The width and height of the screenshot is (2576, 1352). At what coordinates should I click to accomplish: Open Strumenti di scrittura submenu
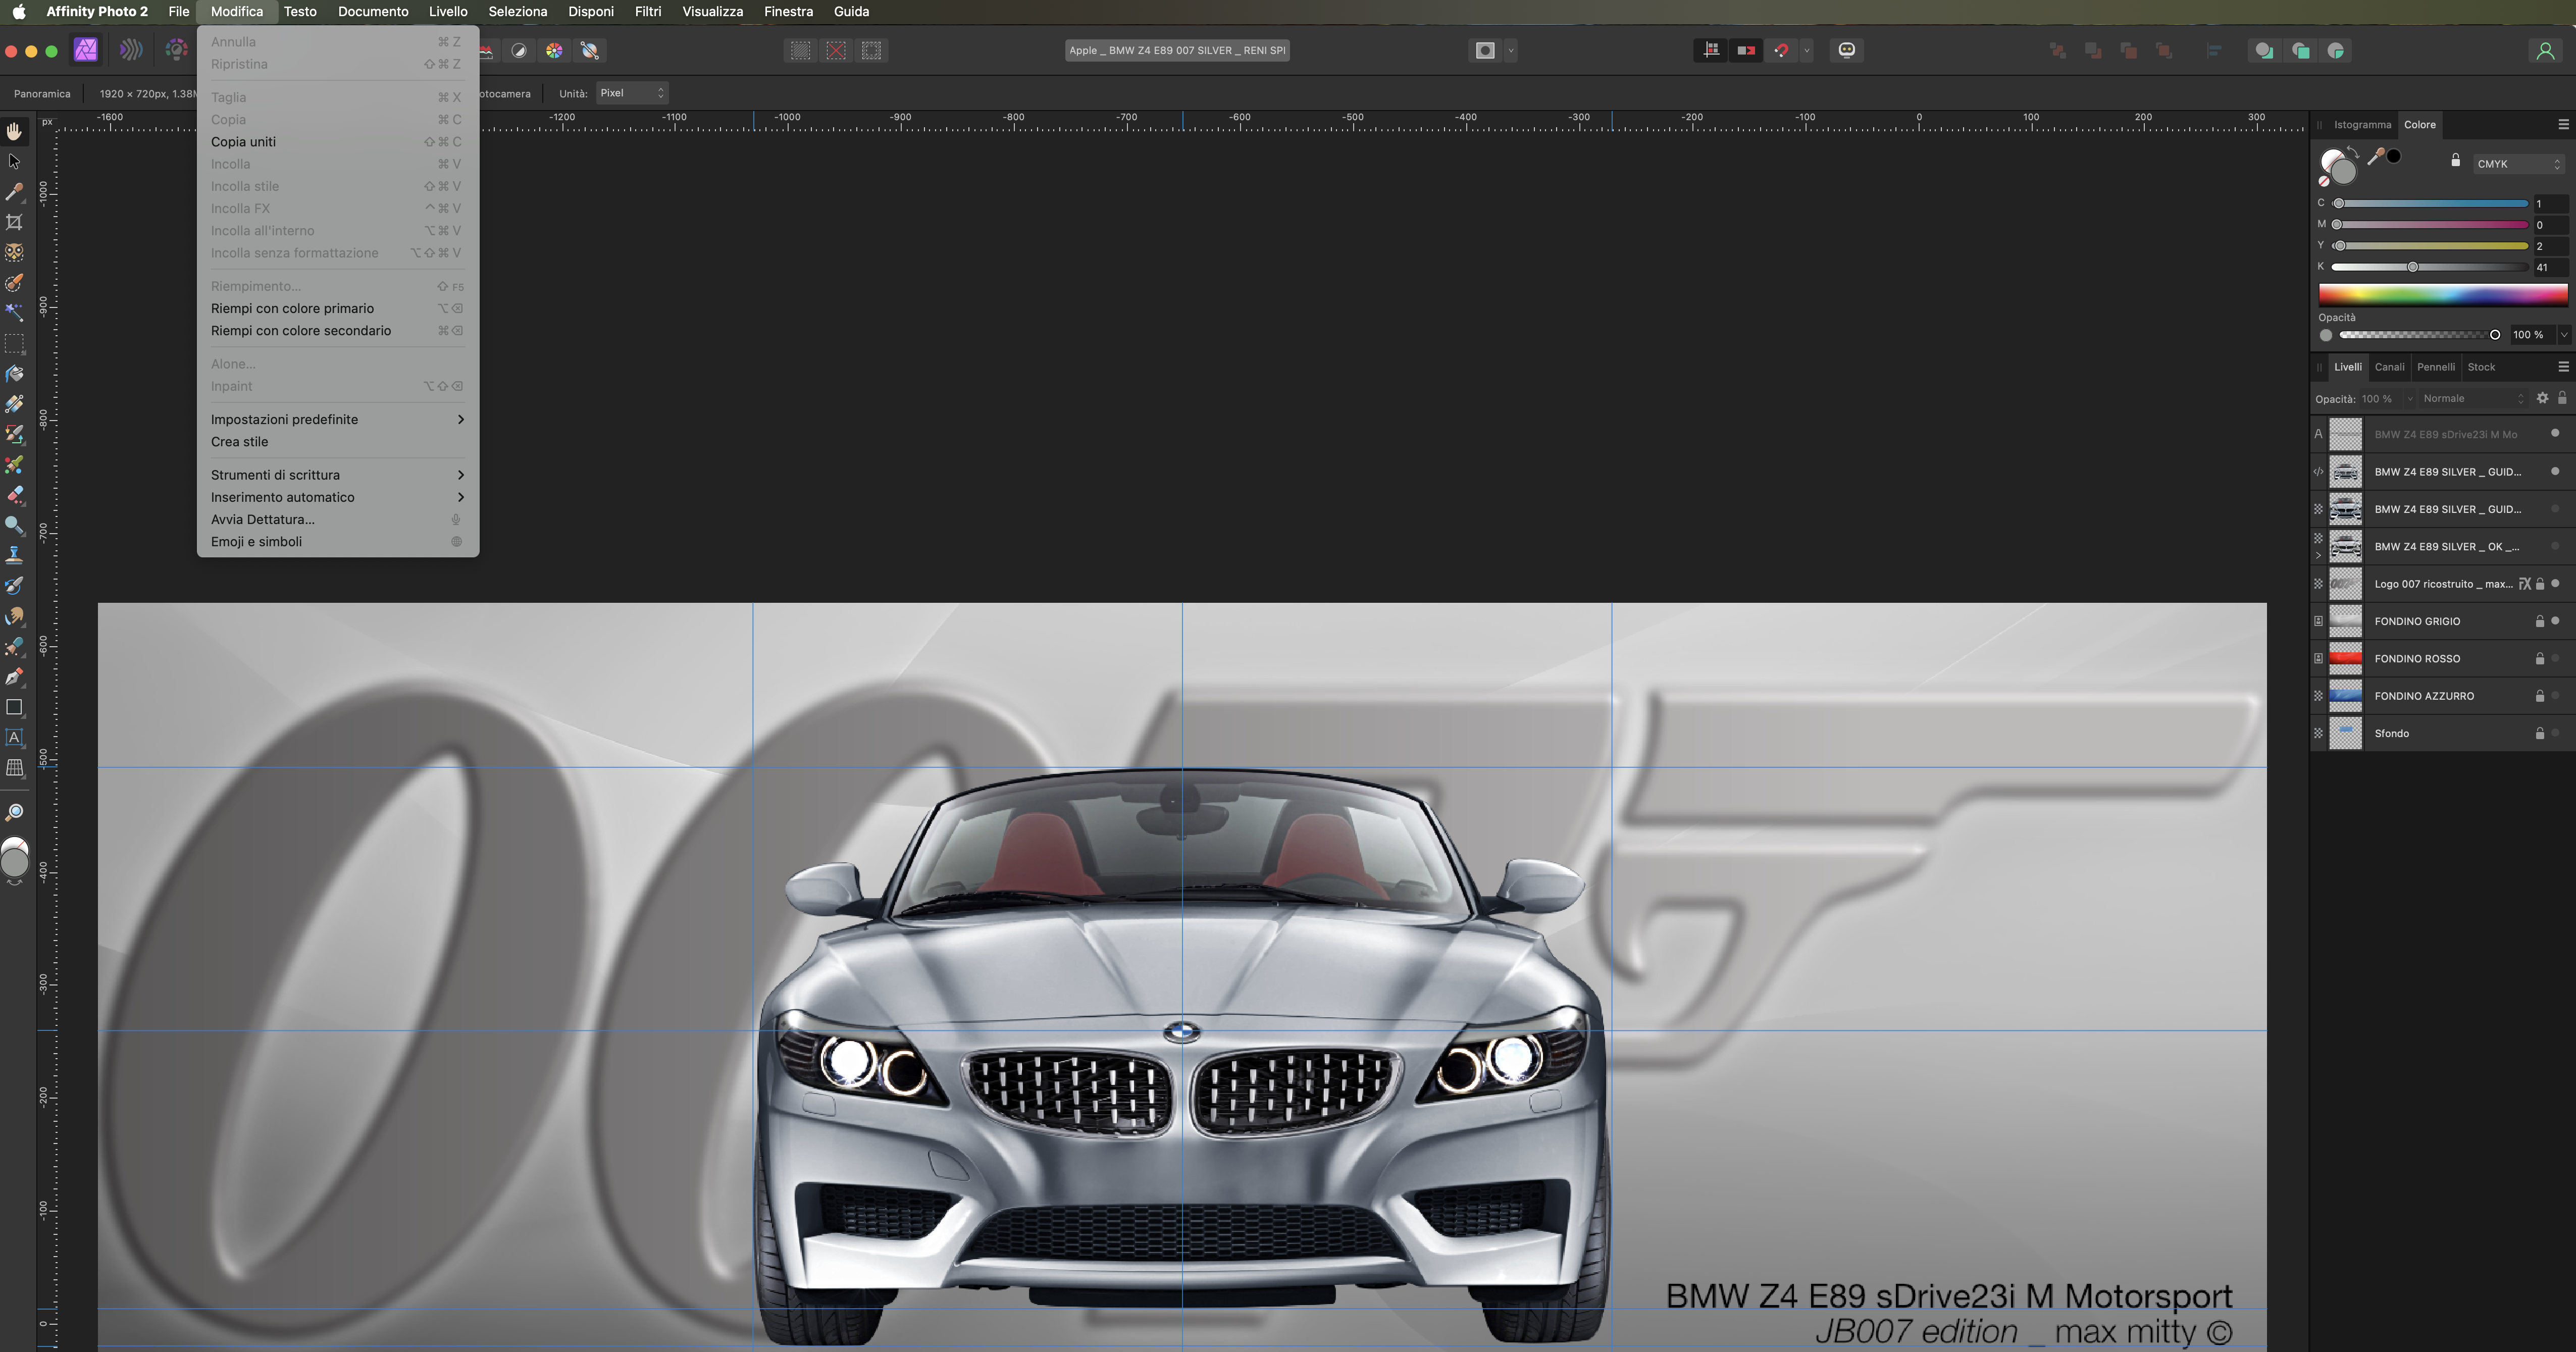click(338, 475)
